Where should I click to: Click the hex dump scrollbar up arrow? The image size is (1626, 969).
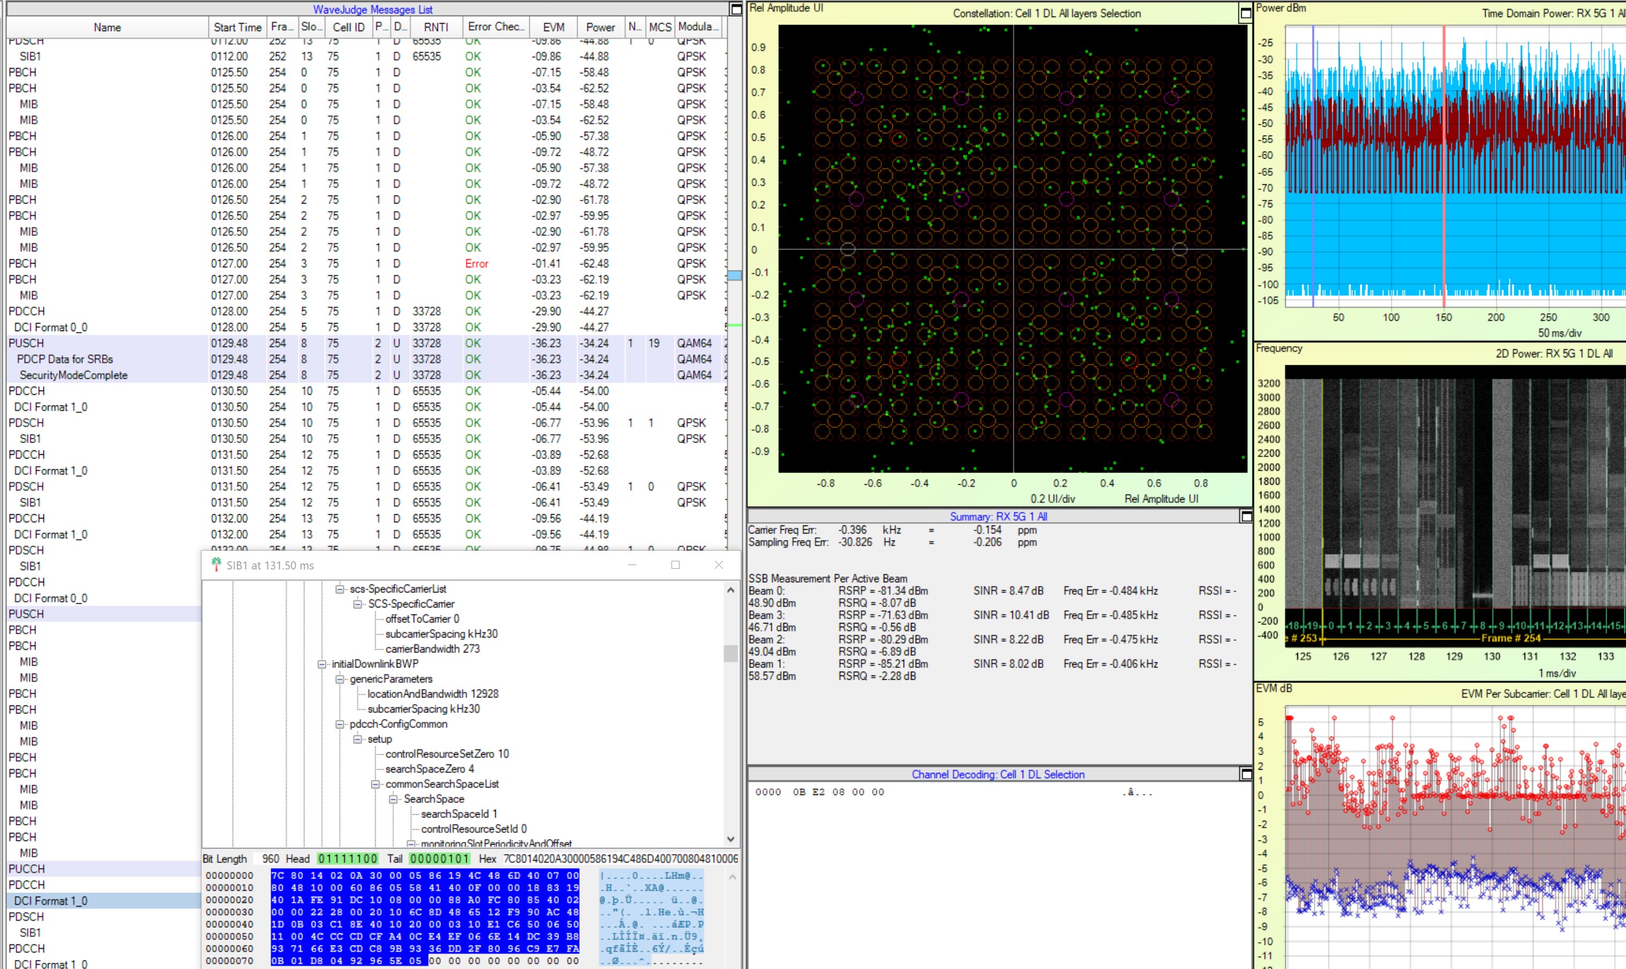(732, 877)
